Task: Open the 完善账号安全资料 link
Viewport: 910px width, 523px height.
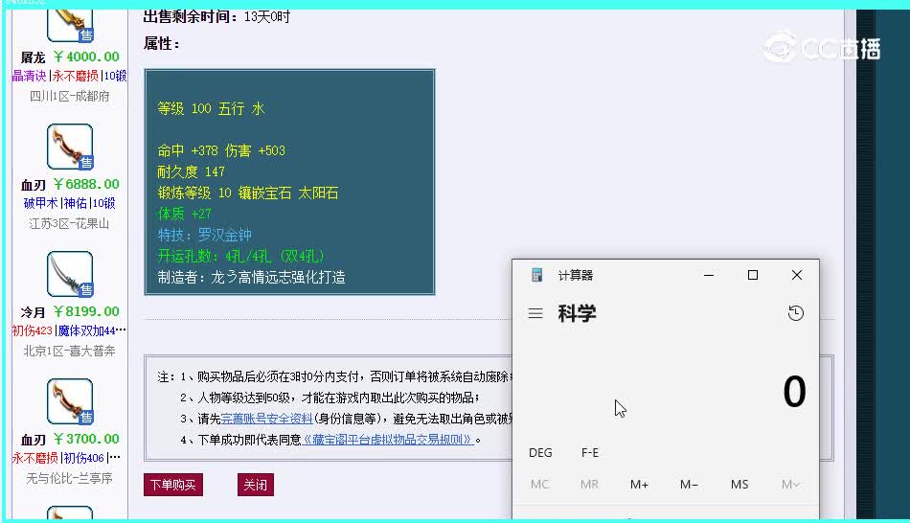Action: coord(267,419)
